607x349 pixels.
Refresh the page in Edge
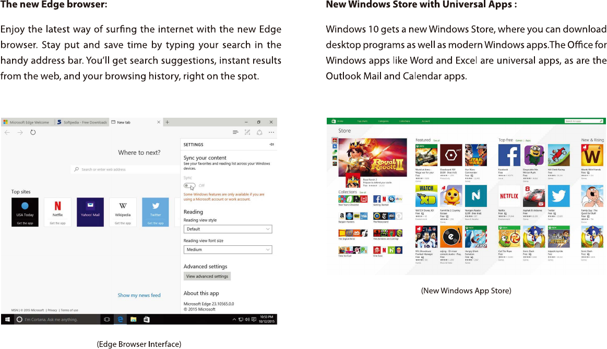tap(33, 132)
